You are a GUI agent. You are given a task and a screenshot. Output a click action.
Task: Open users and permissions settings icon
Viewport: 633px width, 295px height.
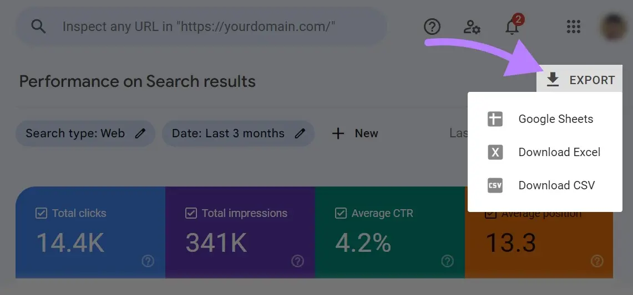(x=472, y=27)
